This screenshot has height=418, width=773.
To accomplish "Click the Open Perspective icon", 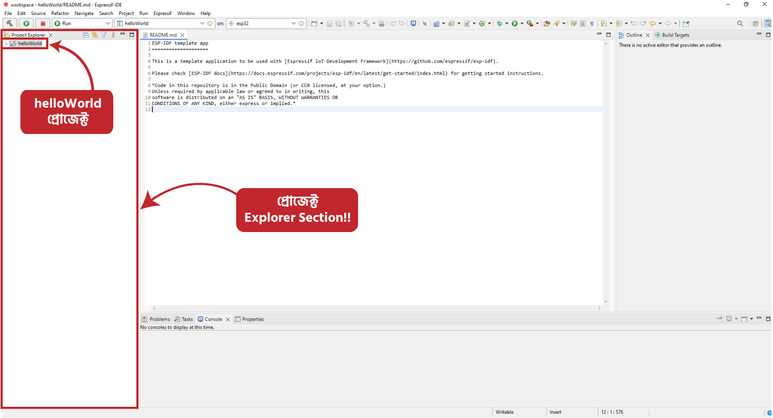I will pyautogui.click(x=756, y=24).
